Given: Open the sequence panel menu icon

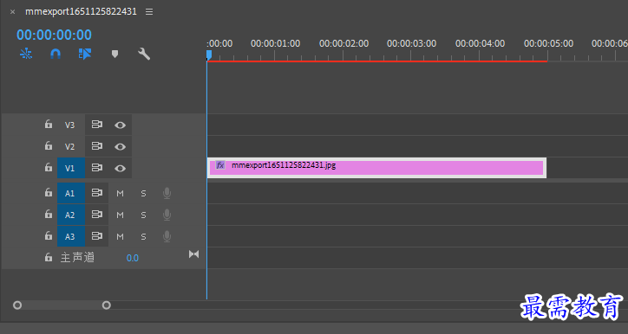Looking at the screenshot, I should click(149, 12).
